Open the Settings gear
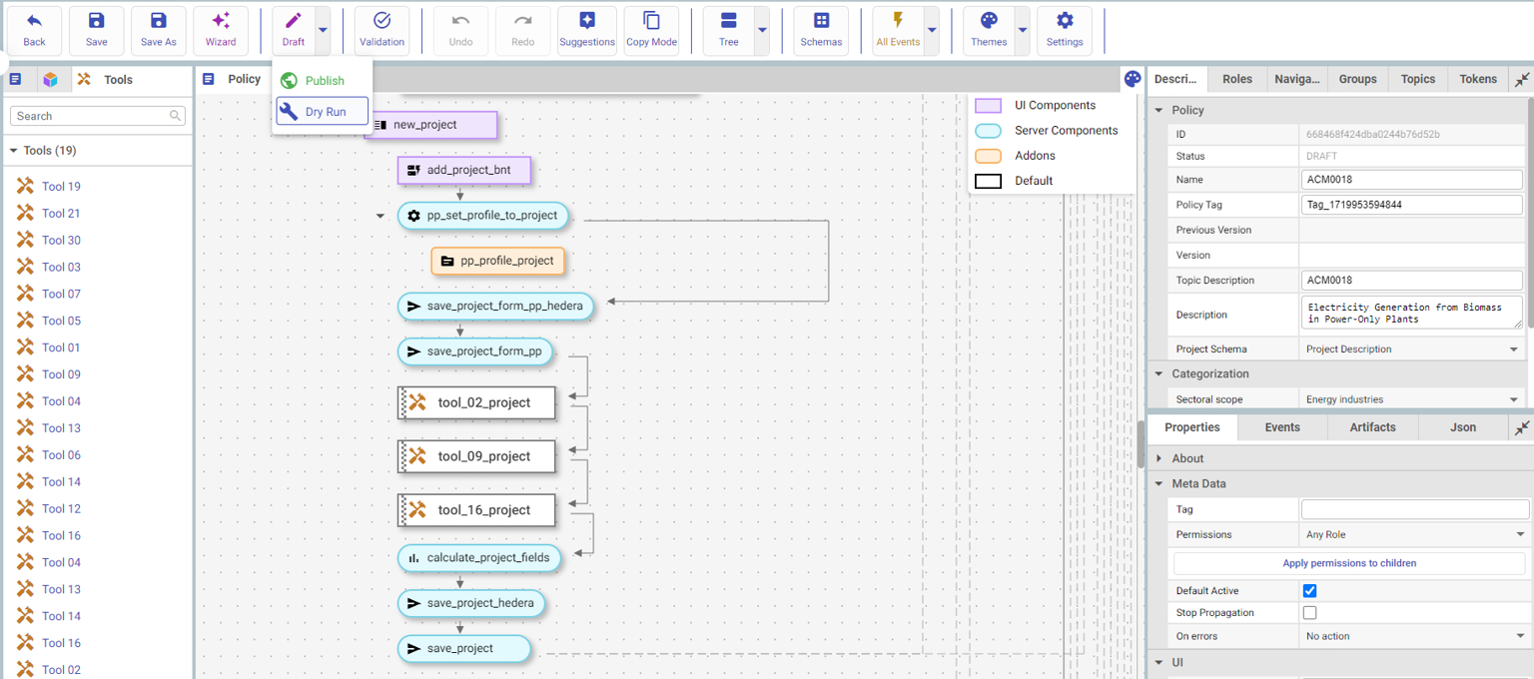The width and height of the screenshot is (1534, 679). tap(1065, 30)
